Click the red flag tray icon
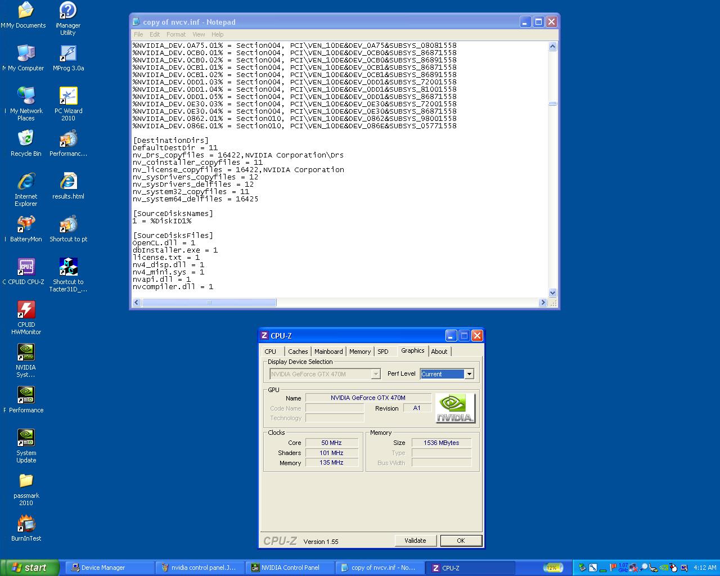 pyautogui.click(x=613, y=568)
